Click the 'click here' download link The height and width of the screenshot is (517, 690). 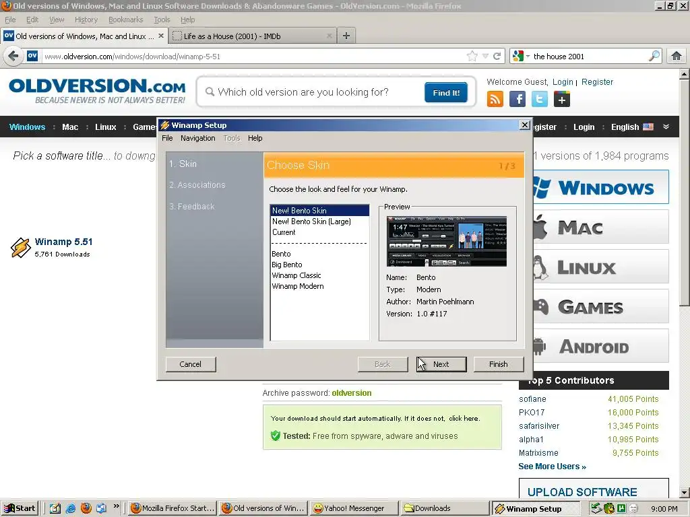[464, 419]
